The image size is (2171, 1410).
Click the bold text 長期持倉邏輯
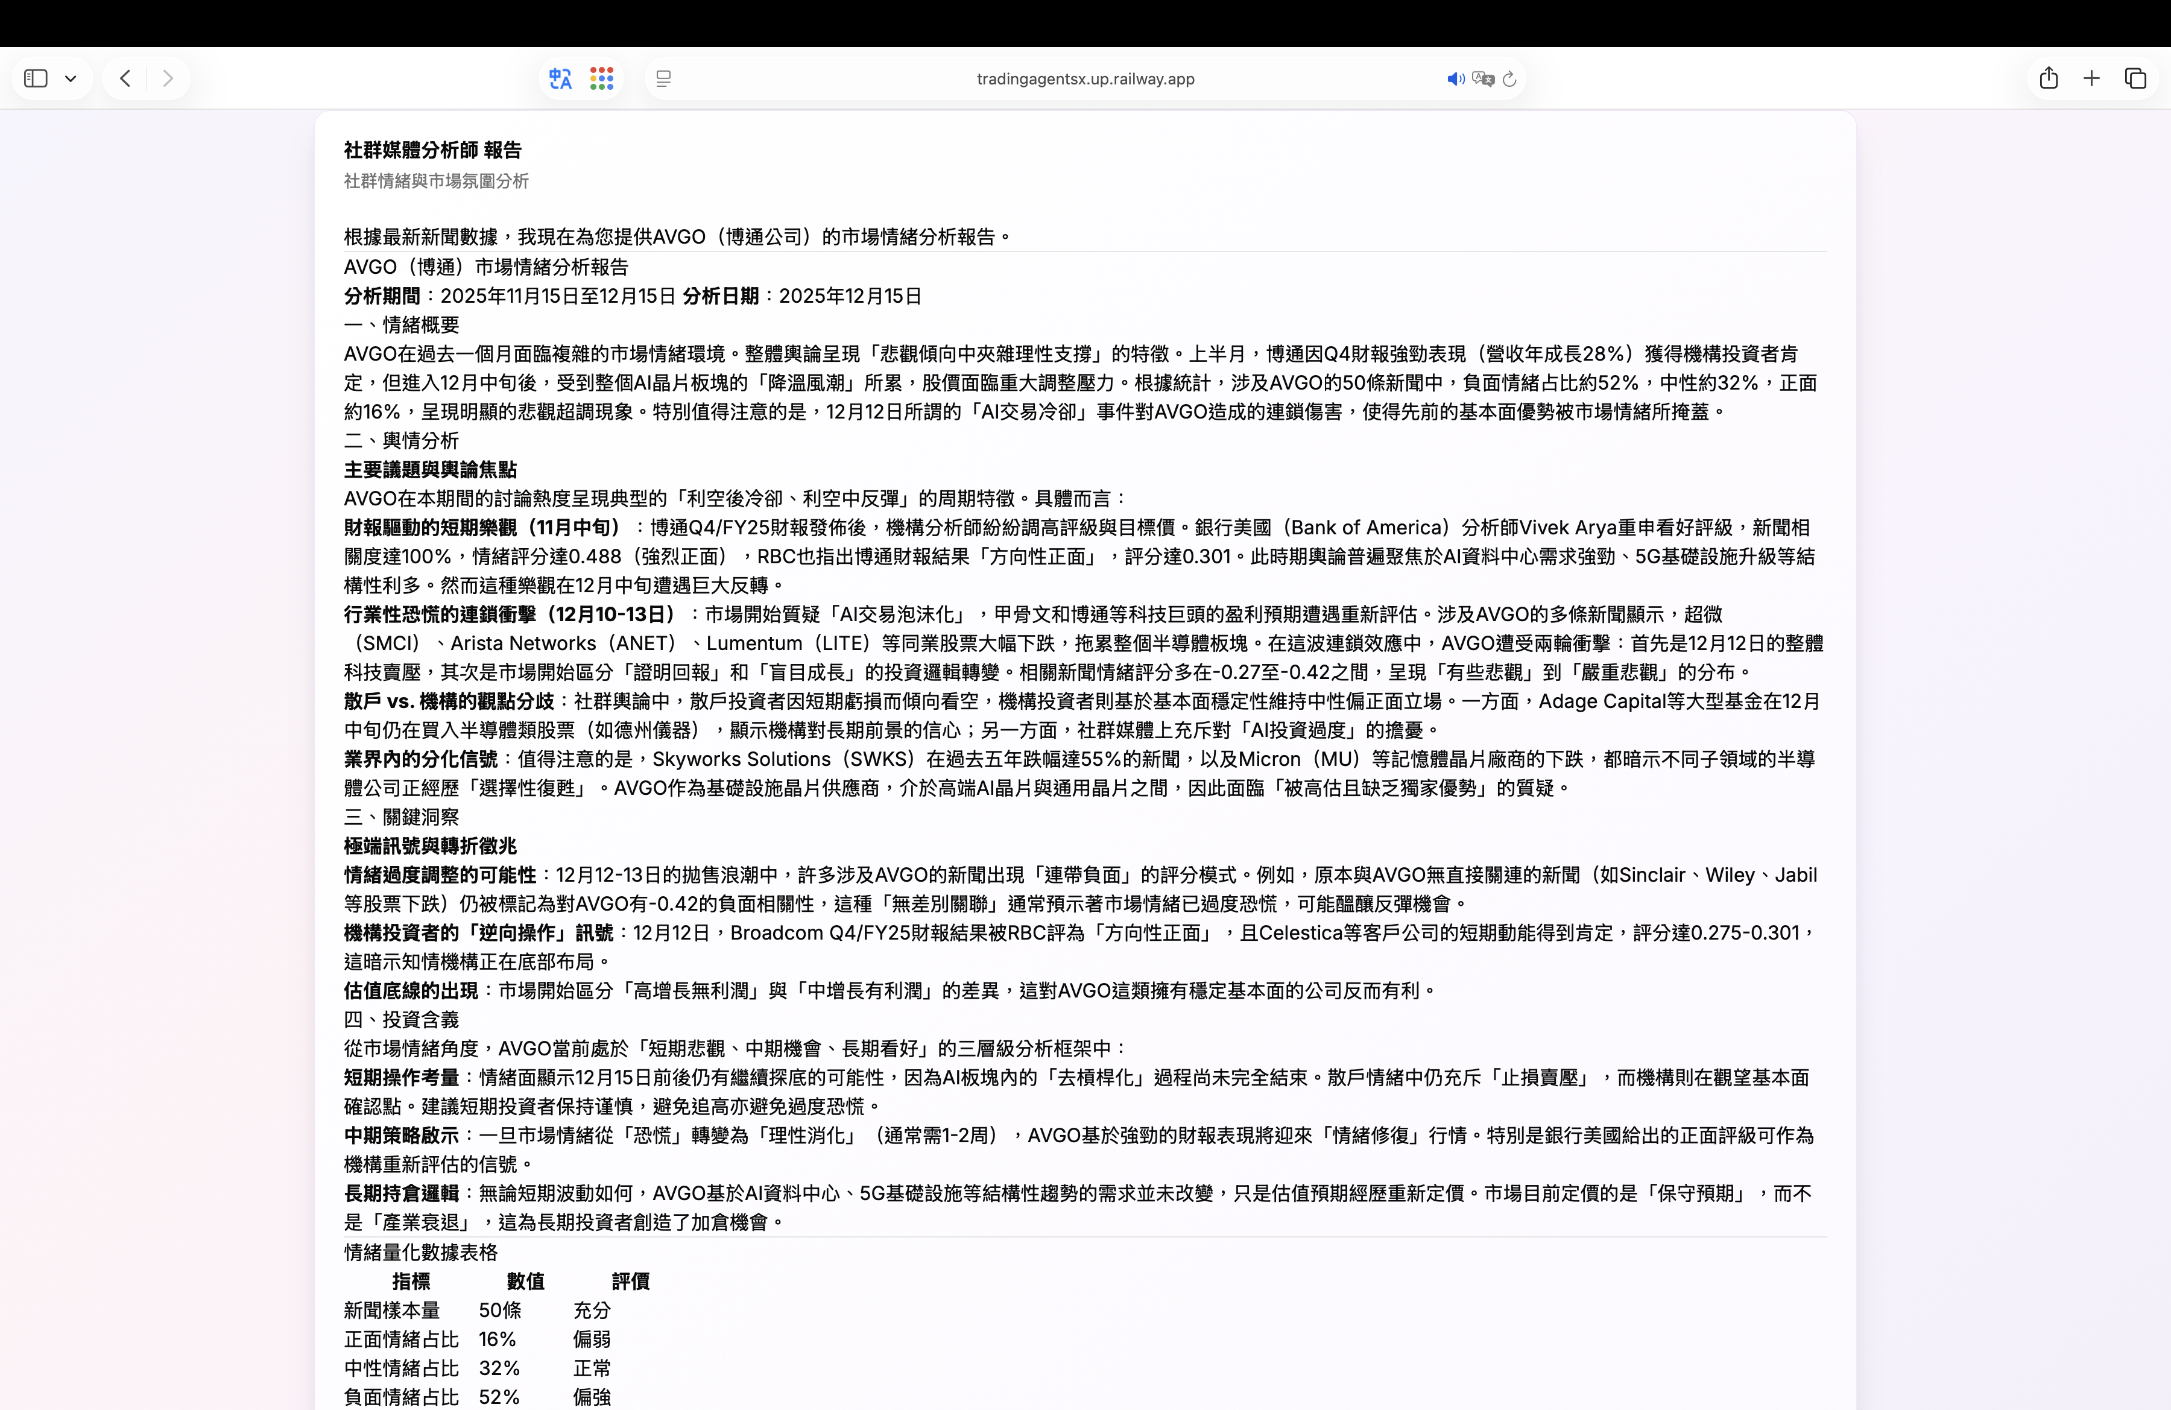pos(402,1194)
